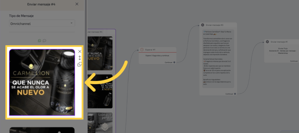The height and width of the screenshot is (133, 299).
Task: Click the Enviar mensaje #1 node icon
Action: 267,42
